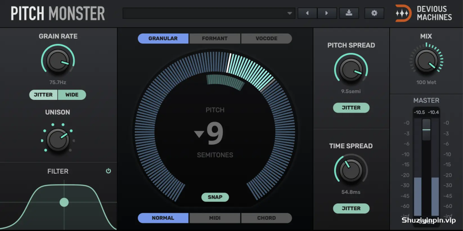Click the pitch value 9 display
Viewport: 463px width, 231px height.
point(215,134)
